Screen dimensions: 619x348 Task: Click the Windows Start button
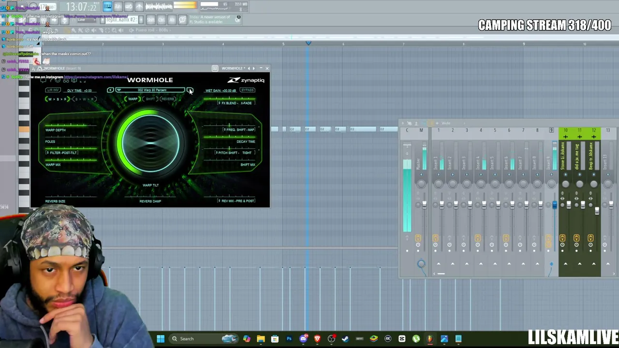click(x=161, y=339)
